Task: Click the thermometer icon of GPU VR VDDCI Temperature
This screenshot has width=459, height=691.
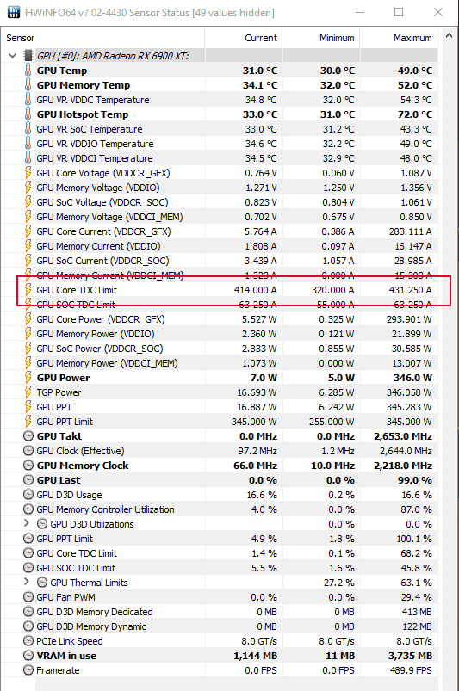Action: point(28,157)
